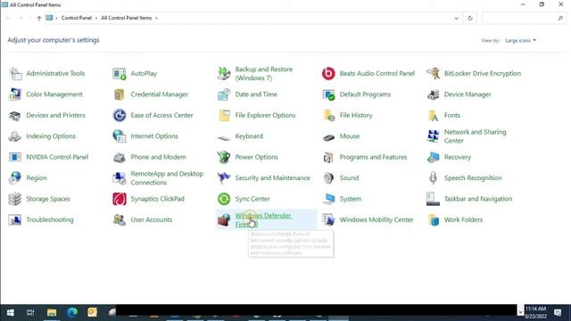Click the User Accounts link
The height and width of the screenshot is (321, 571).
(151, 220)
